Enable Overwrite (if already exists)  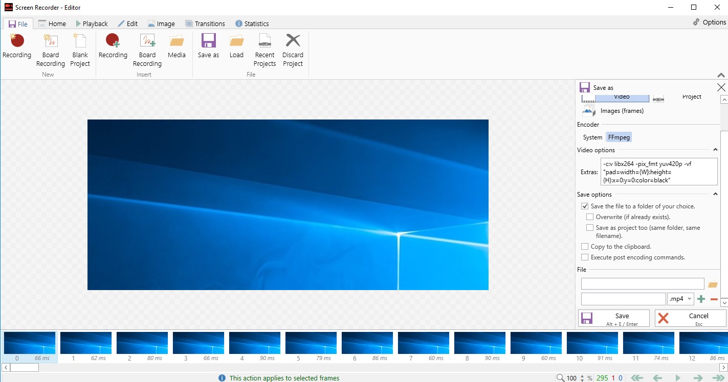point(590,217)
